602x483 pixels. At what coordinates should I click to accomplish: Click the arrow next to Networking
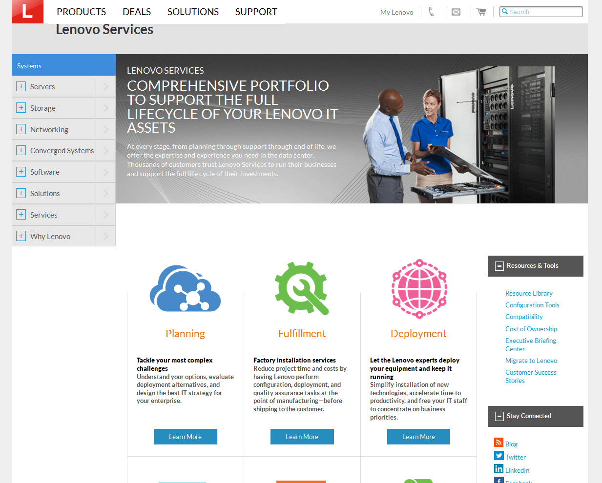pos(105,129)
